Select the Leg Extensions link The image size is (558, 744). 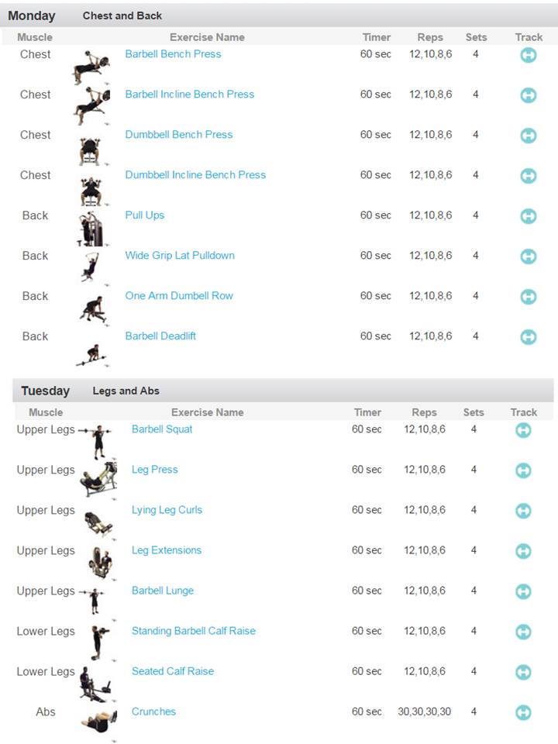click(x=167, y=550)
